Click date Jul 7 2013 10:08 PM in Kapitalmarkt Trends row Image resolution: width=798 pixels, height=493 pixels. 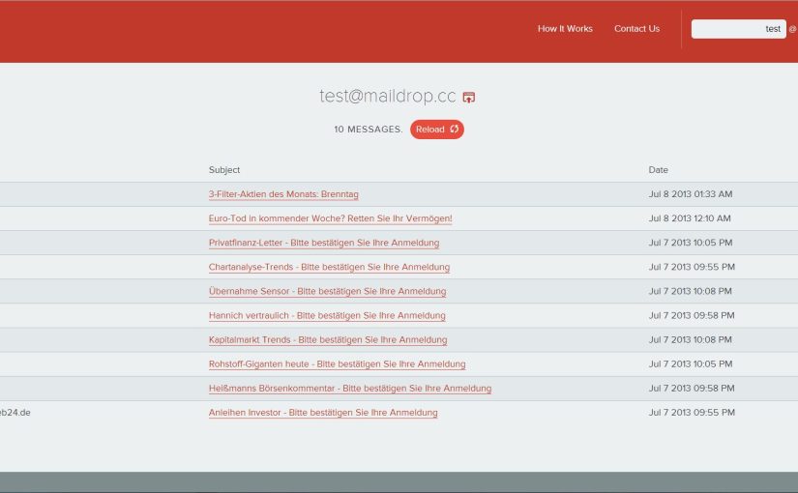(x=690, y=339)
